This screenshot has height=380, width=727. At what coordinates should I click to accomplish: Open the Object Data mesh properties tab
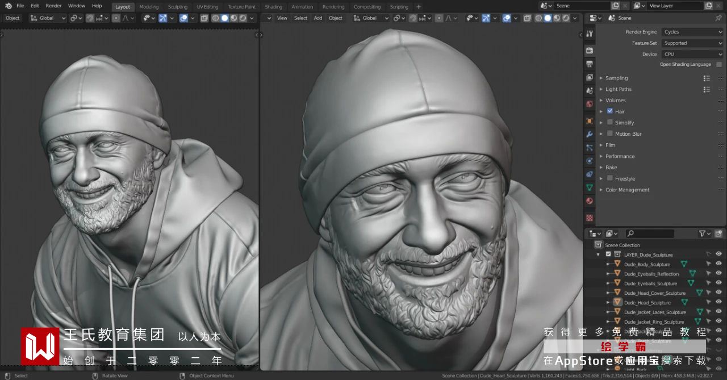[x=590, y=187]
